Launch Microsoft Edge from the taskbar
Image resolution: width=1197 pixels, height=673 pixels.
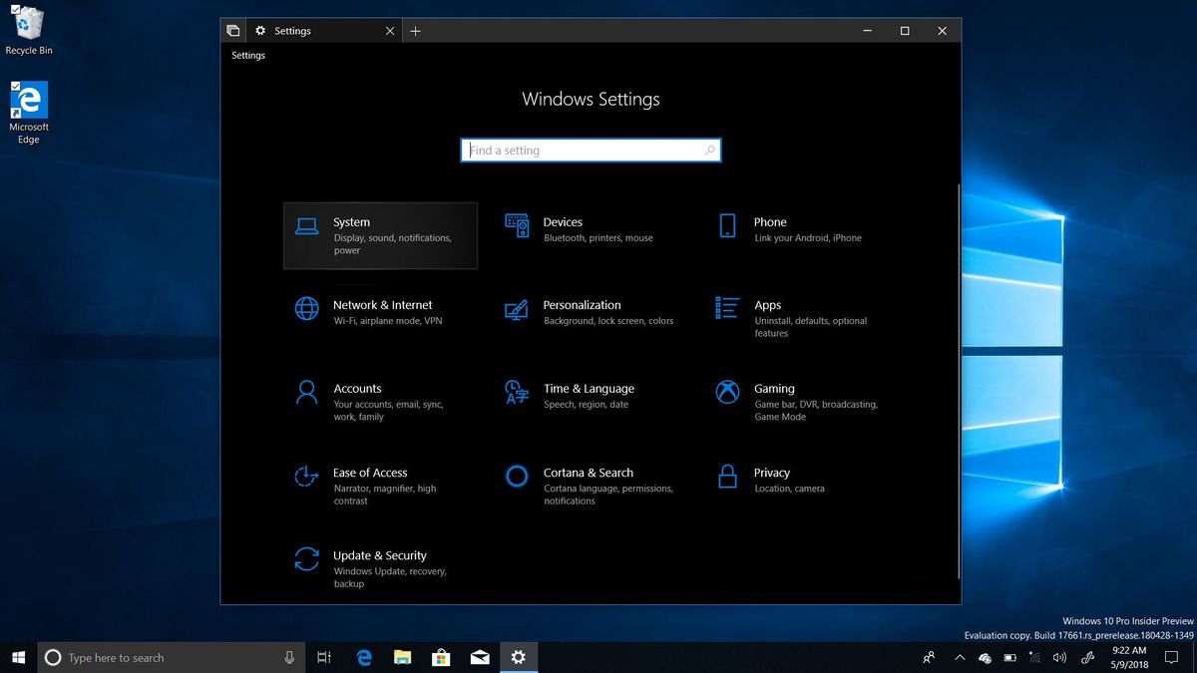click(x=363, y=657)
